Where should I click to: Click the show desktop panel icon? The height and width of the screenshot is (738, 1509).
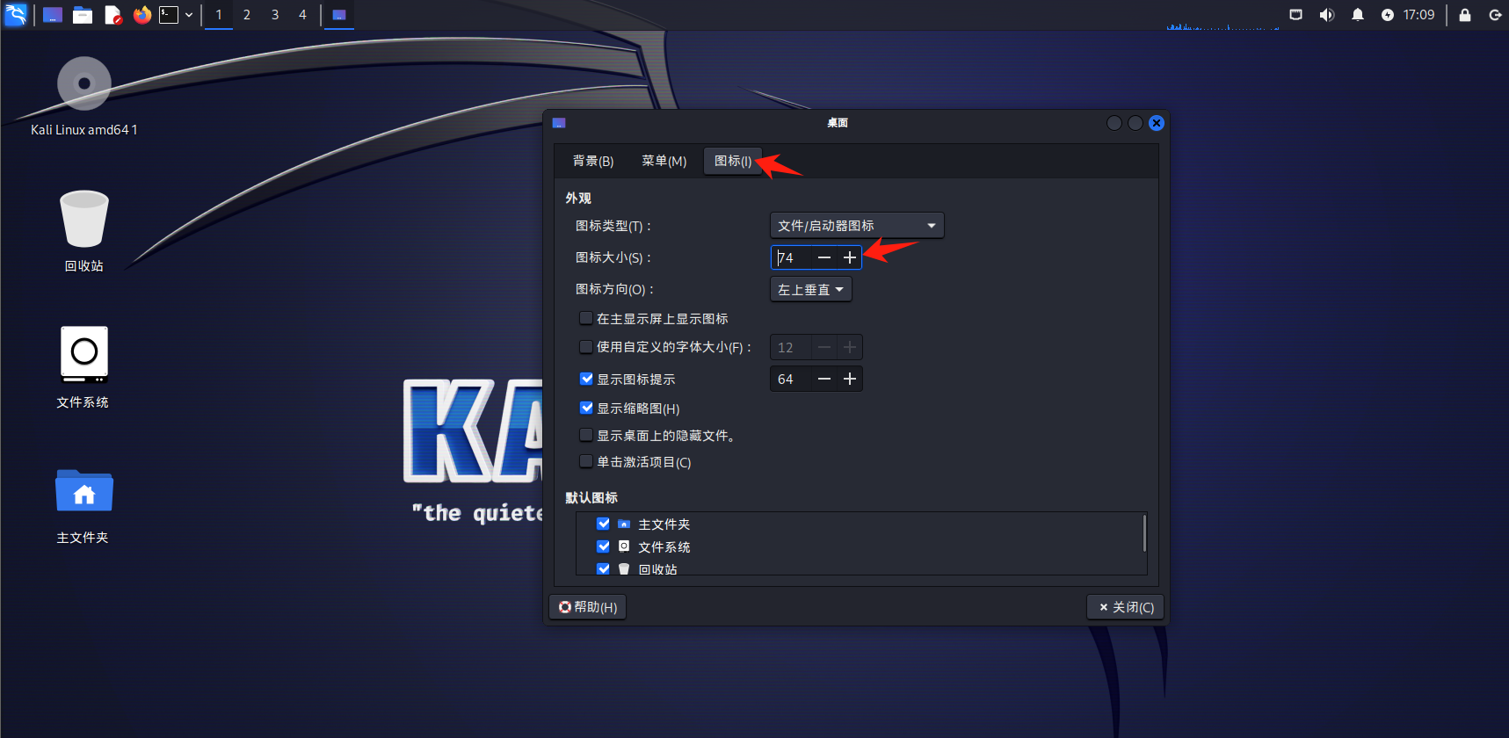click(53, 15)
